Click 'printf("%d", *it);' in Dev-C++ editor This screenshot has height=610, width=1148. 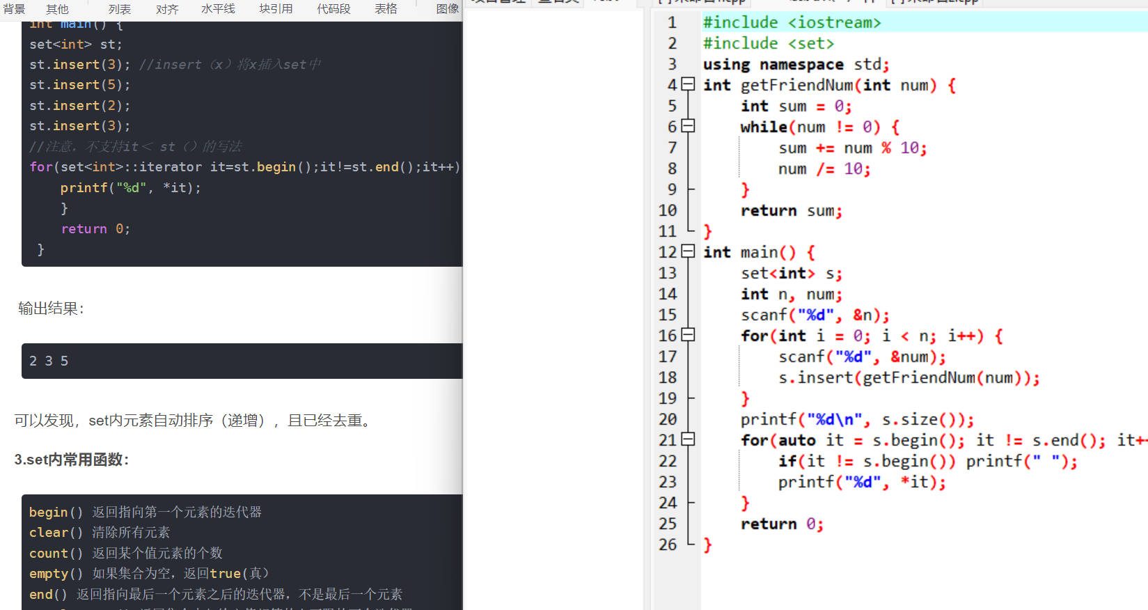[862, 482]
